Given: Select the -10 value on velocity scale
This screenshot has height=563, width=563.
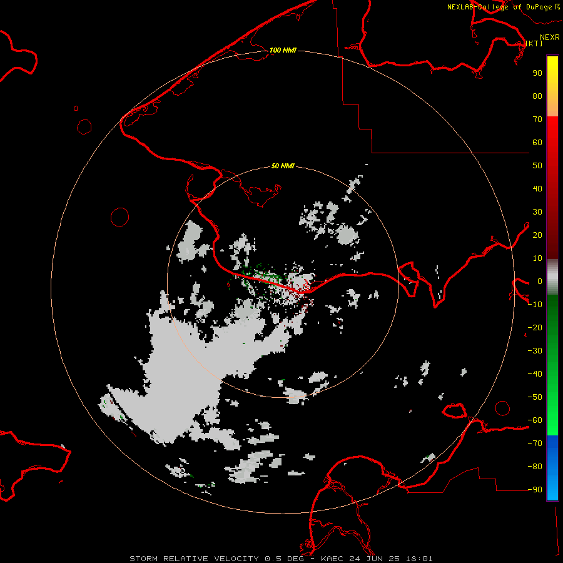Looking at the screenshot, I should coord(535,305).
